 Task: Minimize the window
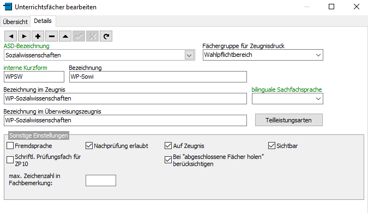[307, 7]
